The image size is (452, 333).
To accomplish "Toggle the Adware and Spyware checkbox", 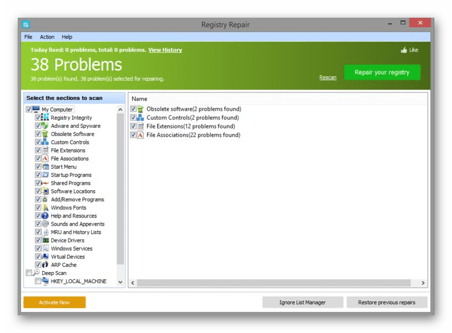I will coord(38,126).
